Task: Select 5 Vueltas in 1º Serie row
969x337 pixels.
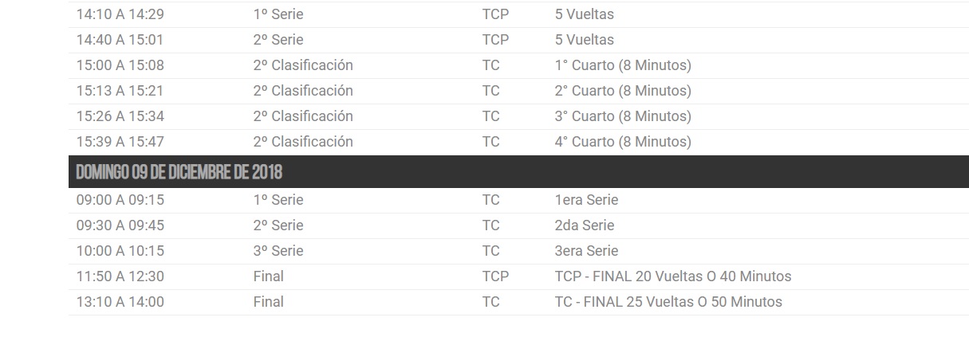Action: (585, 14)
